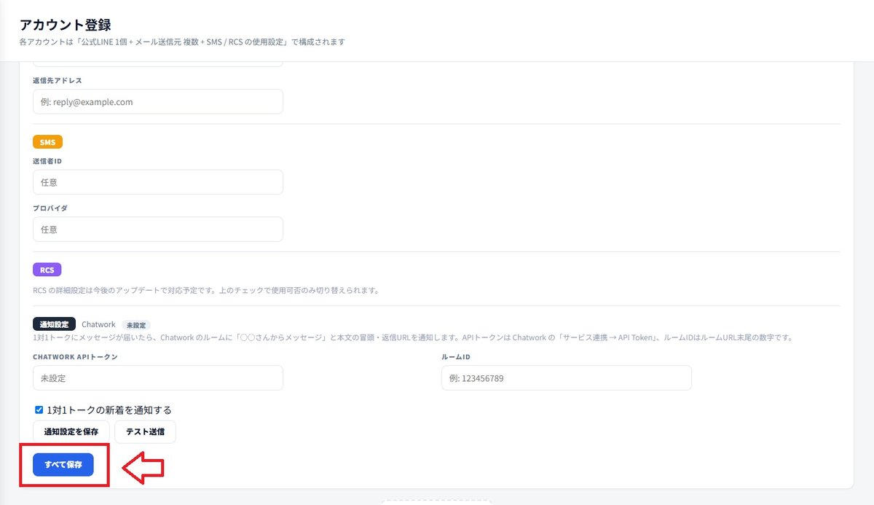
Task: Click the purple RCS badge
Action: pos(47,270)
